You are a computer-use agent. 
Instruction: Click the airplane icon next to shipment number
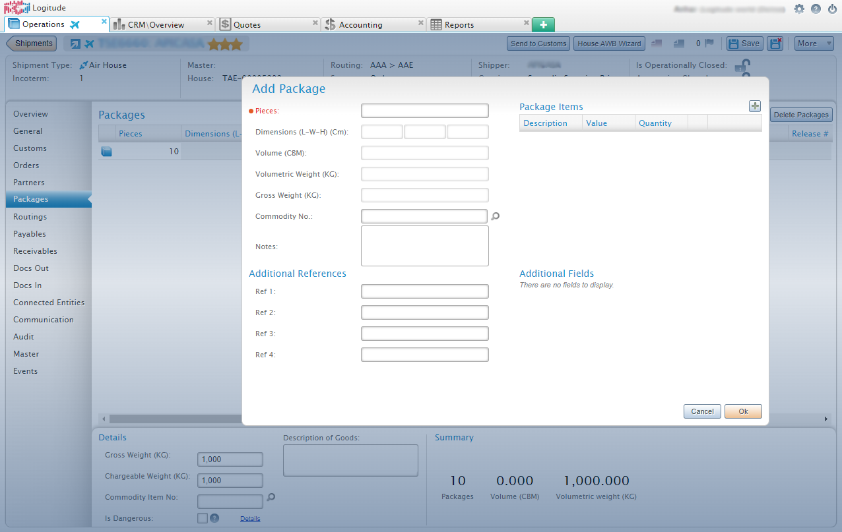click(90, 43)
